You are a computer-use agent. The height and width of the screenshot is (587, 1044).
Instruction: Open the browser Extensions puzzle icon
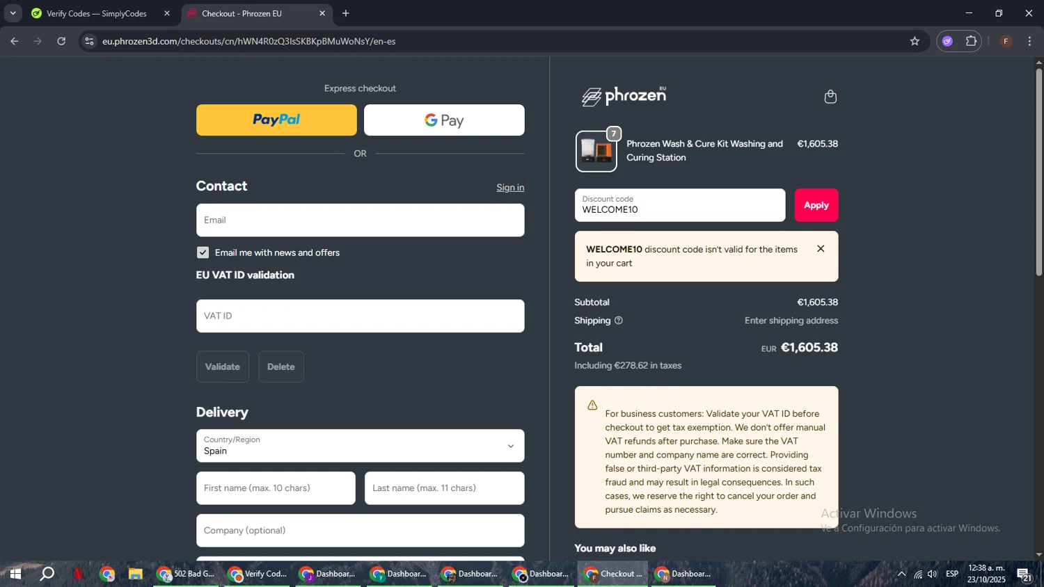[971, 41]
